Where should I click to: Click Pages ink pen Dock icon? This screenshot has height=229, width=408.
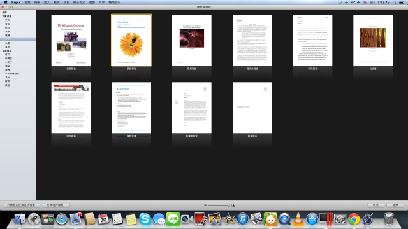click(368, 219)
